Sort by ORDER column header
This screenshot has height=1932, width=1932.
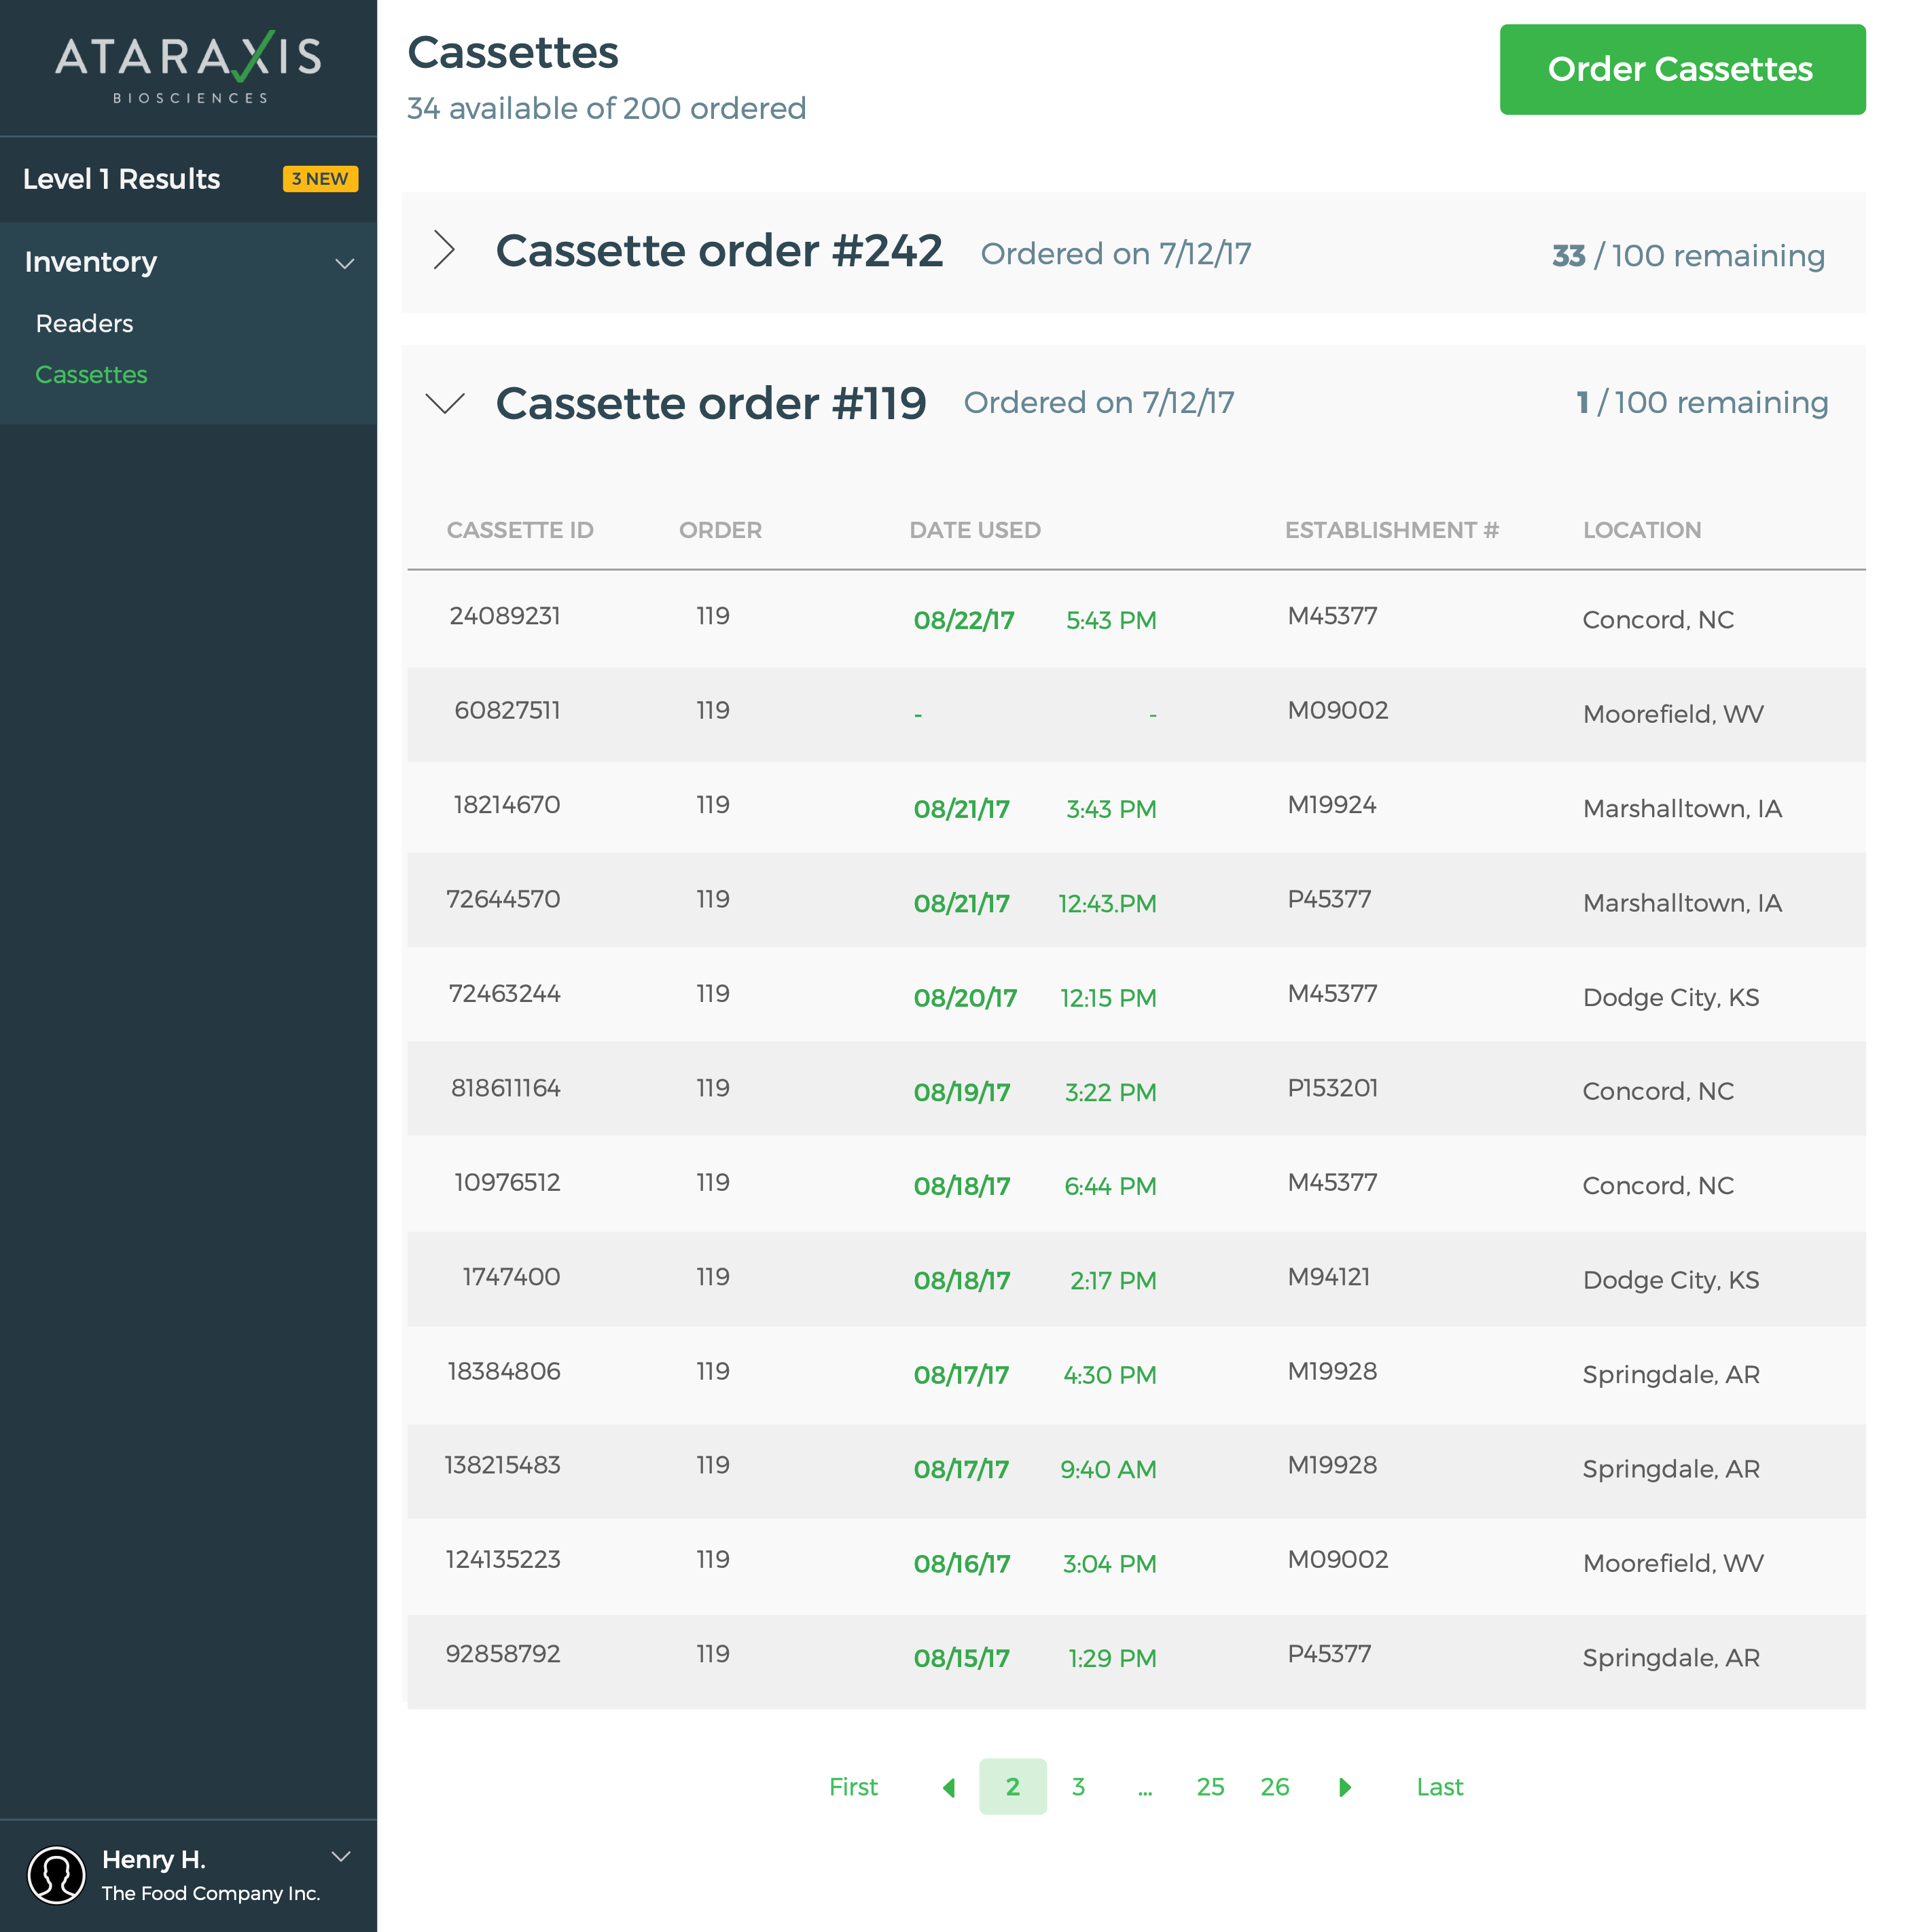point(720,530)
